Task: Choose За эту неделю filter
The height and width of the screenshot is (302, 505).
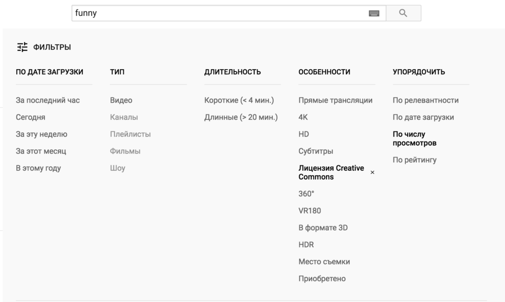Action: (x=41, y=134)
